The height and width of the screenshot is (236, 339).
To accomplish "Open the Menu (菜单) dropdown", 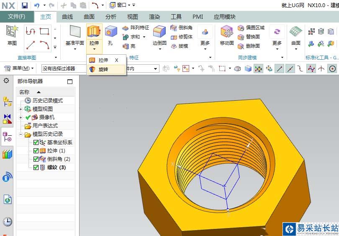I will pos(19,69).
